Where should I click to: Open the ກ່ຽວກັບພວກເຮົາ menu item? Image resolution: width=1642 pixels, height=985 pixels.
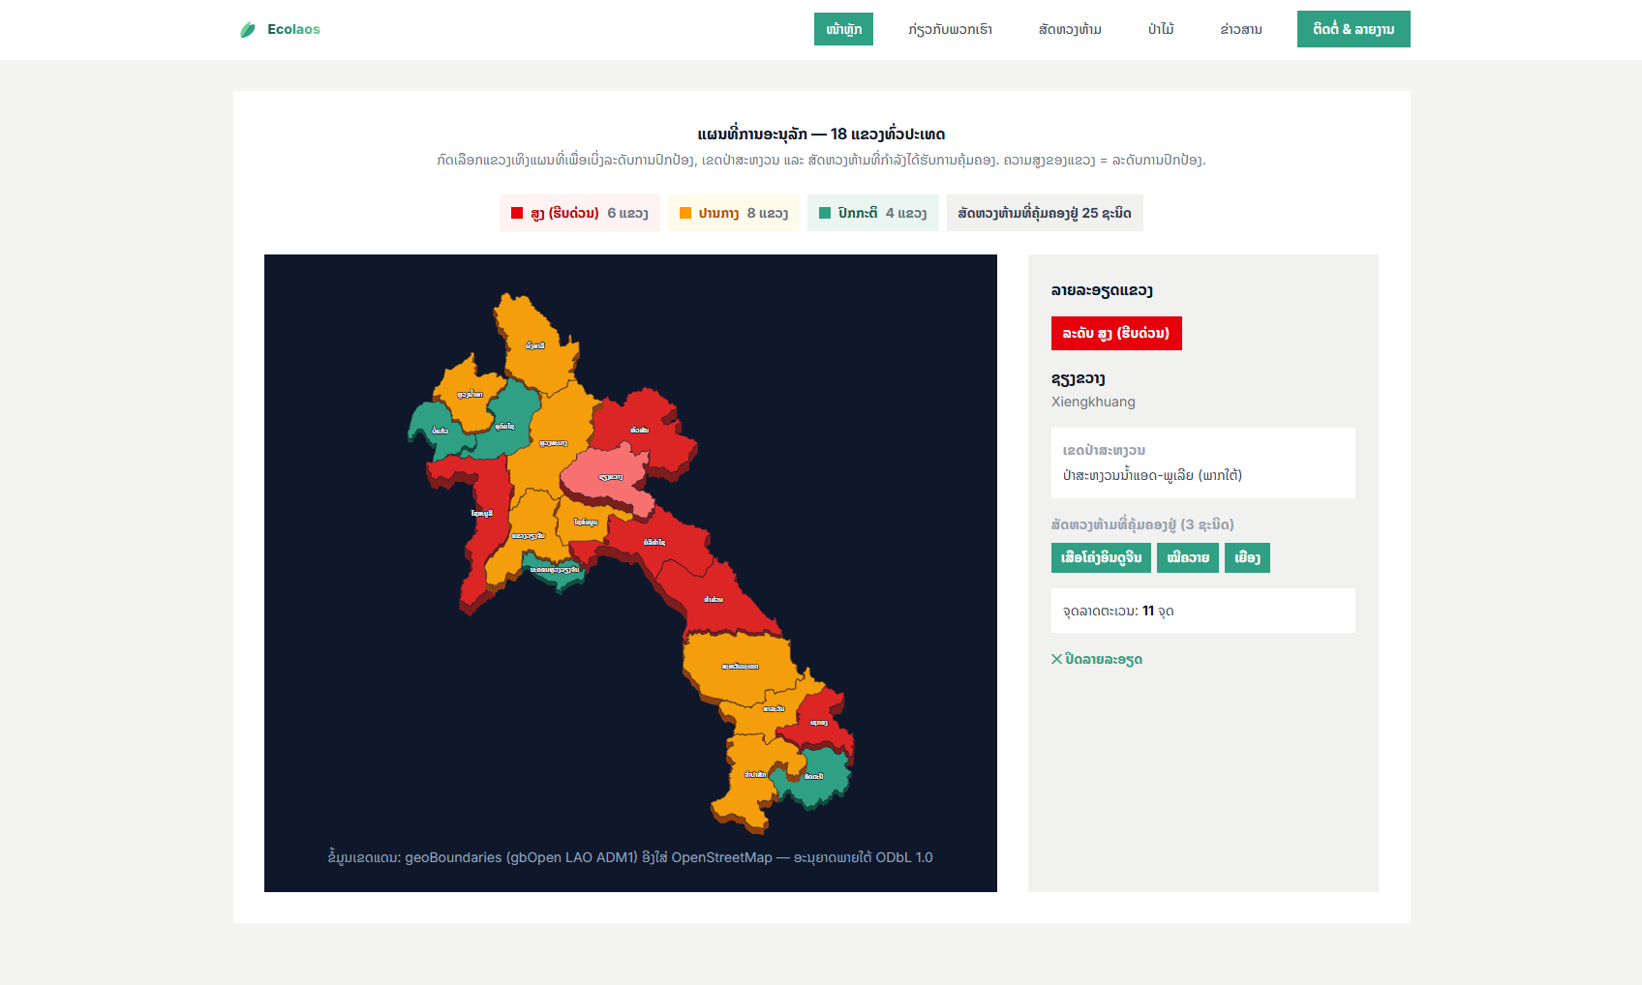tap(950, 29)
